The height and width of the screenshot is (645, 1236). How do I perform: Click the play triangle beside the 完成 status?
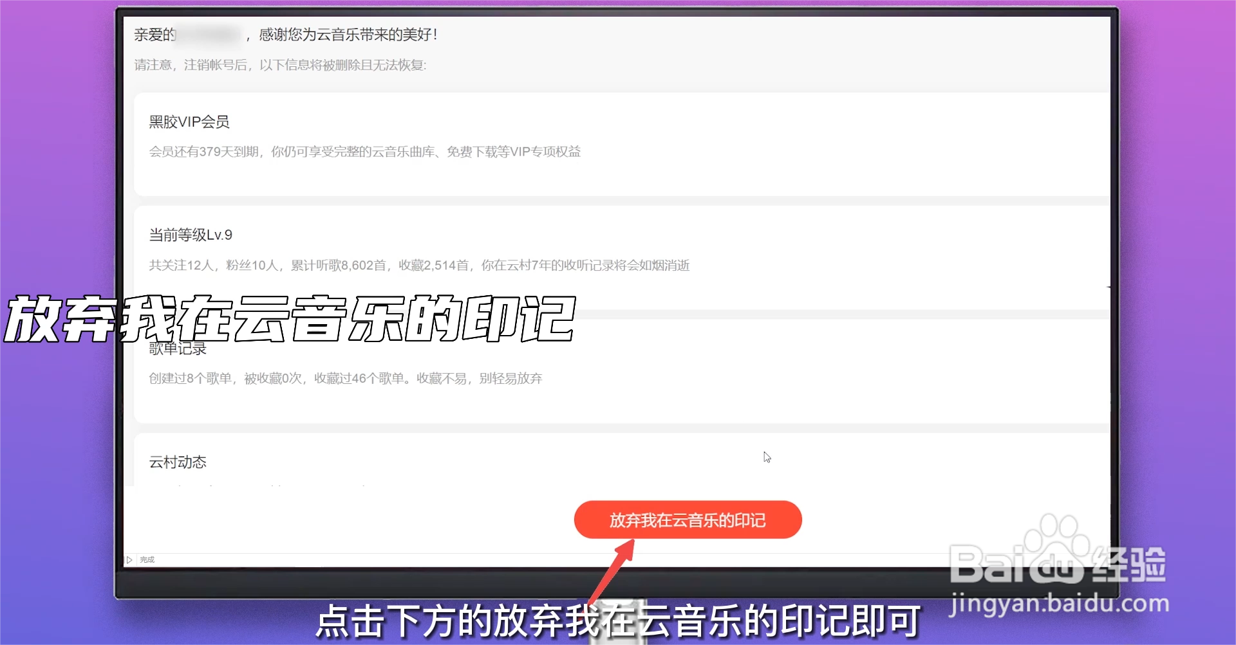click(129, 559)
